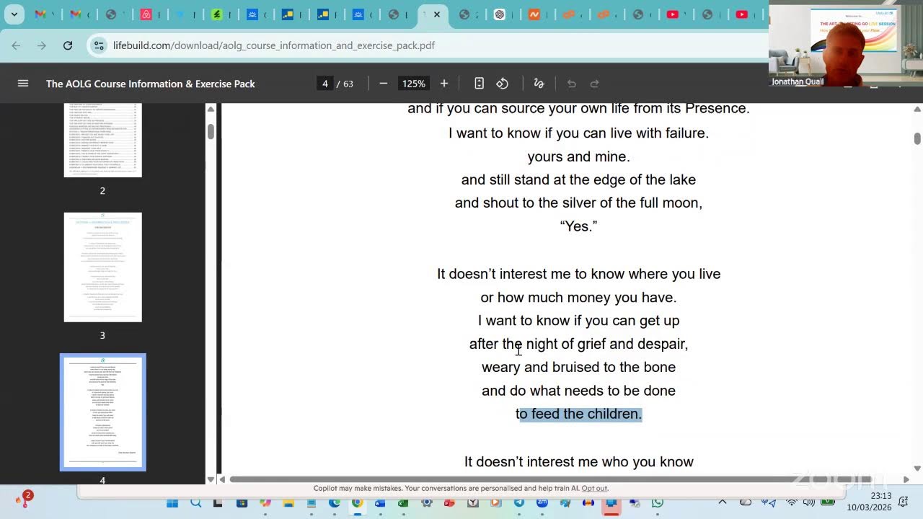View site information icon beside the URL
The image size is (923, 519).
coord(99,45)
